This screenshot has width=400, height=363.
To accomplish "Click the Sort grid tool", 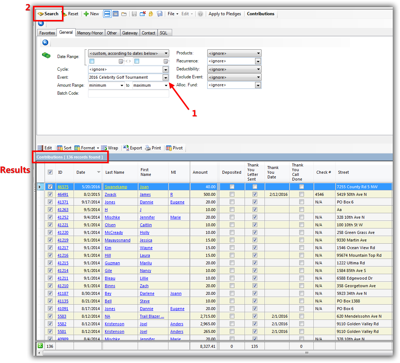I will [x=64, y=148].
